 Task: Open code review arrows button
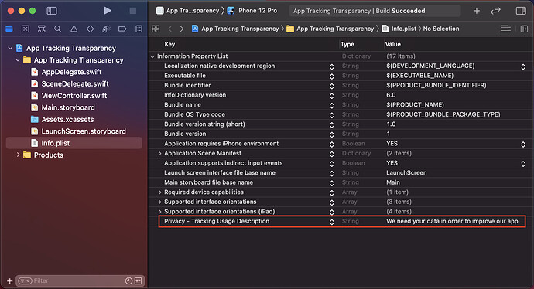pos(495,11)
